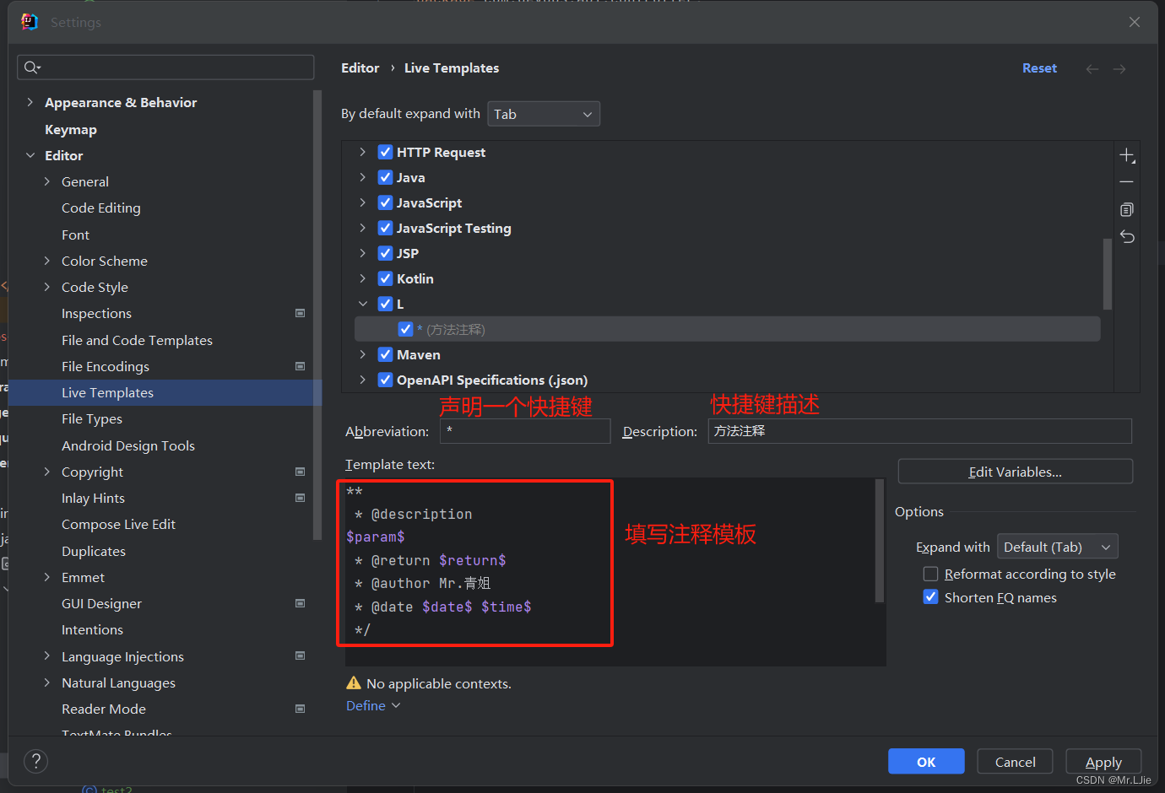Expand the OpenAPI Specifications template group
This screenshot has height=793, width=1165.
[x=362, y=380]
